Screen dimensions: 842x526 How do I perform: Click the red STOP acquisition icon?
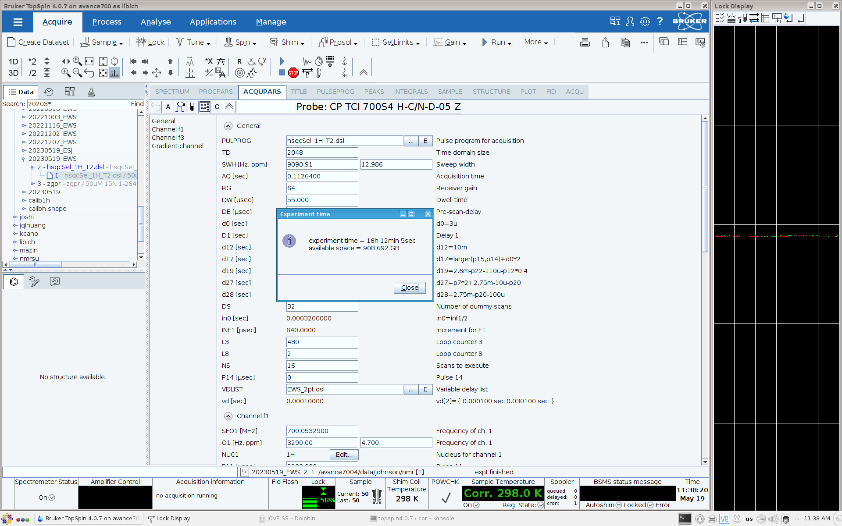click(x=293, y=73)
